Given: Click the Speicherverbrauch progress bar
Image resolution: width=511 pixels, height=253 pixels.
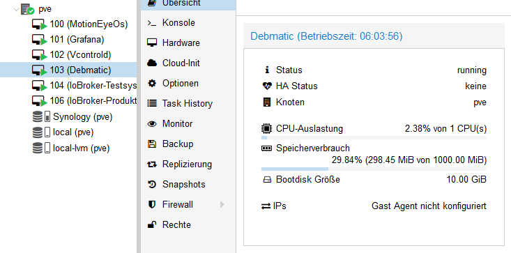Looking at the screenshot, I should coord(374,169).
